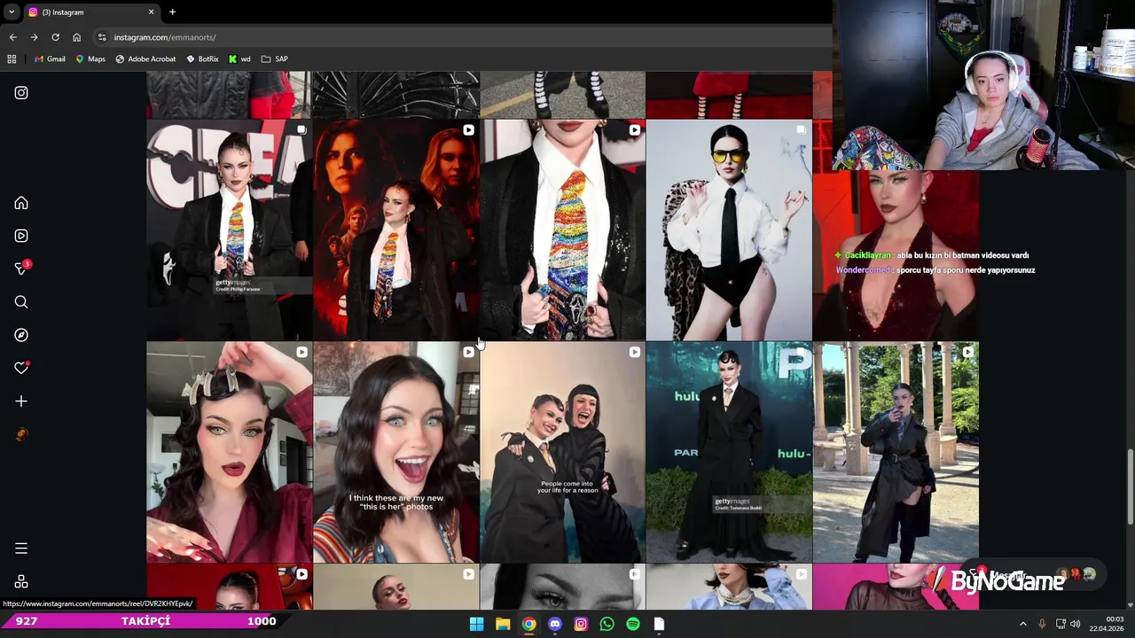Open SAP bookmarks folder
1135x638 pixels.
point(274,59)
